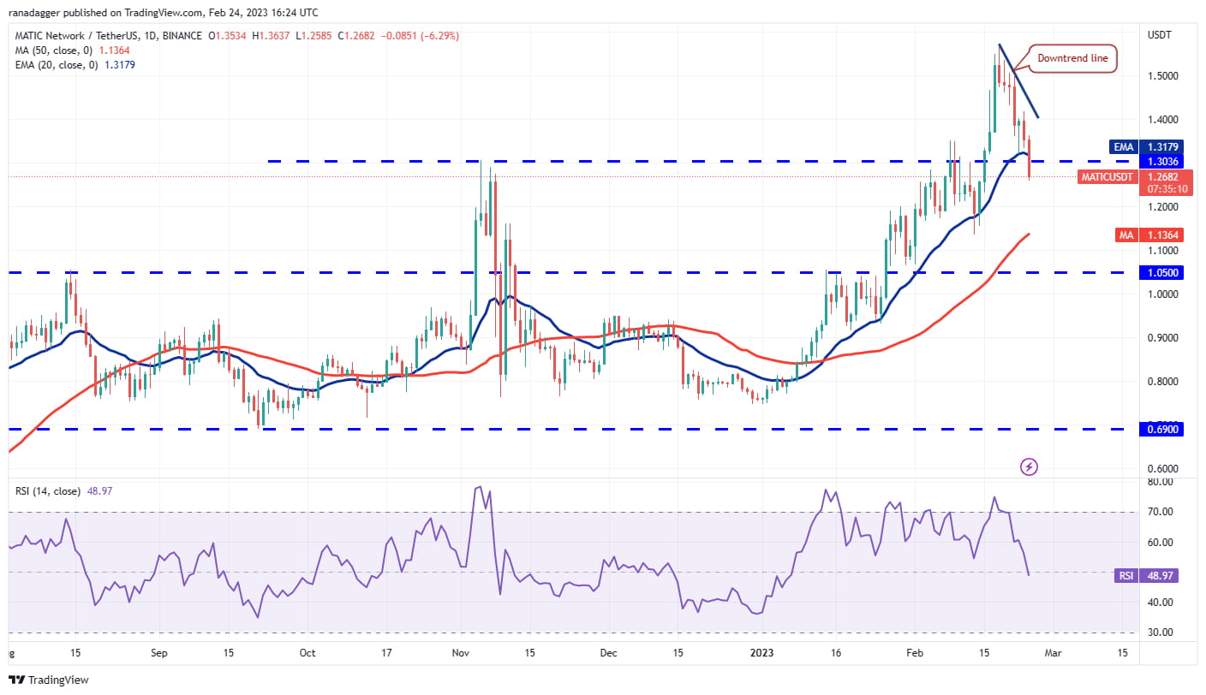Click the Mar label on the time axis
This screenshot has height=695, width=1206.
[1054, 653]
